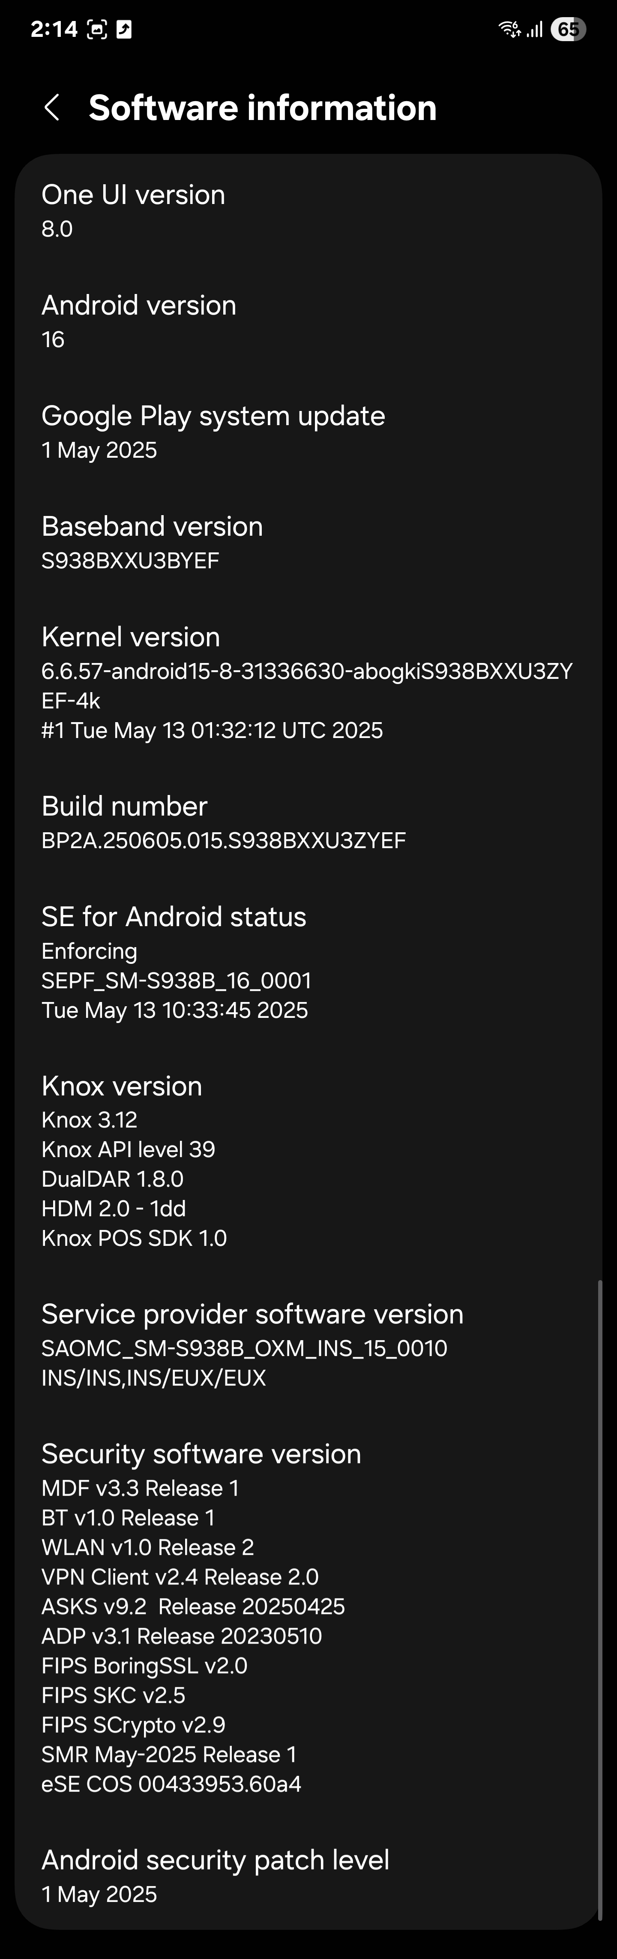Tap the clock showing 2:14
The width and height of the screenshot is (617, 1959).
tap(54, 29)
